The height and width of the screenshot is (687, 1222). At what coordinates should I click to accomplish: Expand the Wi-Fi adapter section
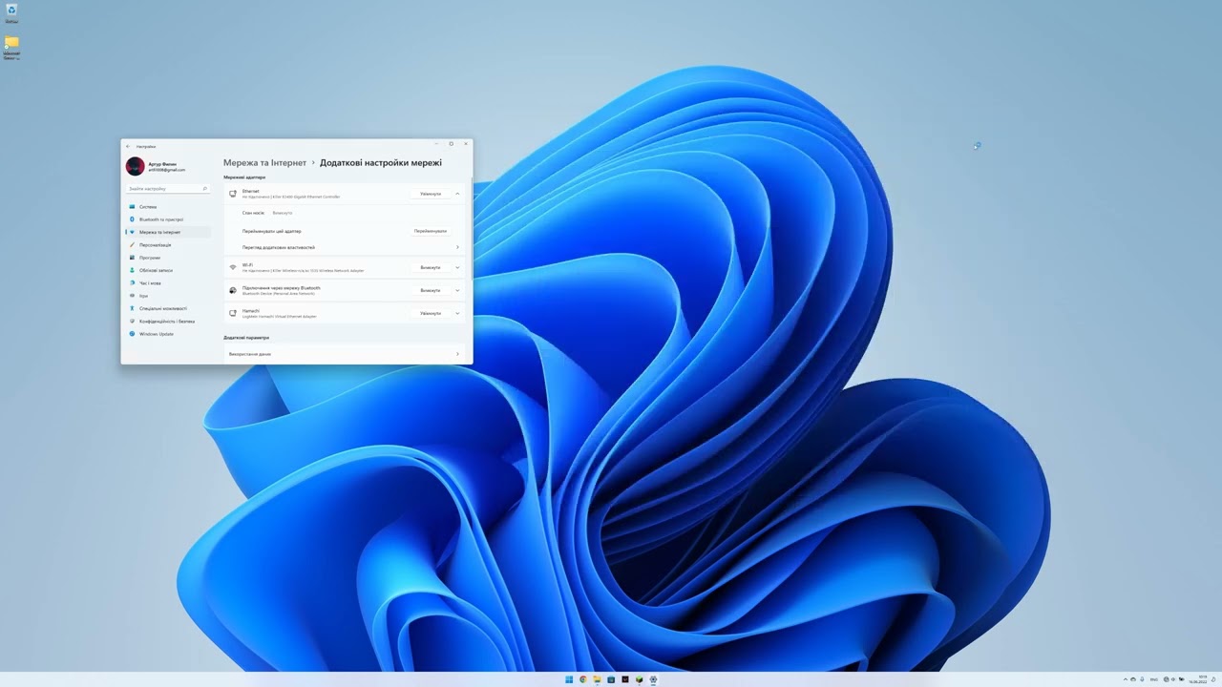(x=457, y=267)
